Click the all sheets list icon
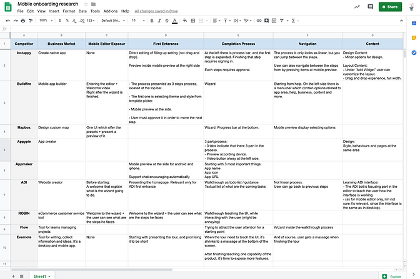This screenshot has width=420, height=279. 22,276
